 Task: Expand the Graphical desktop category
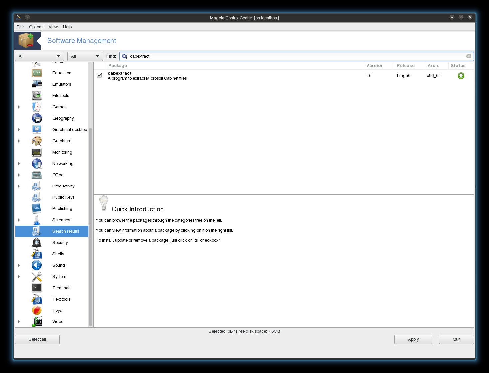tap(19, 130)
